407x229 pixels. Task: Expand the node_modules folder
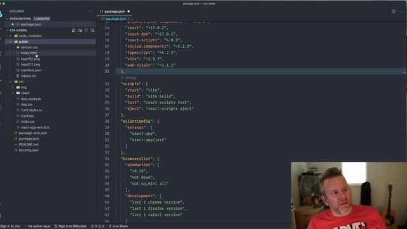[x=11, y=36]
